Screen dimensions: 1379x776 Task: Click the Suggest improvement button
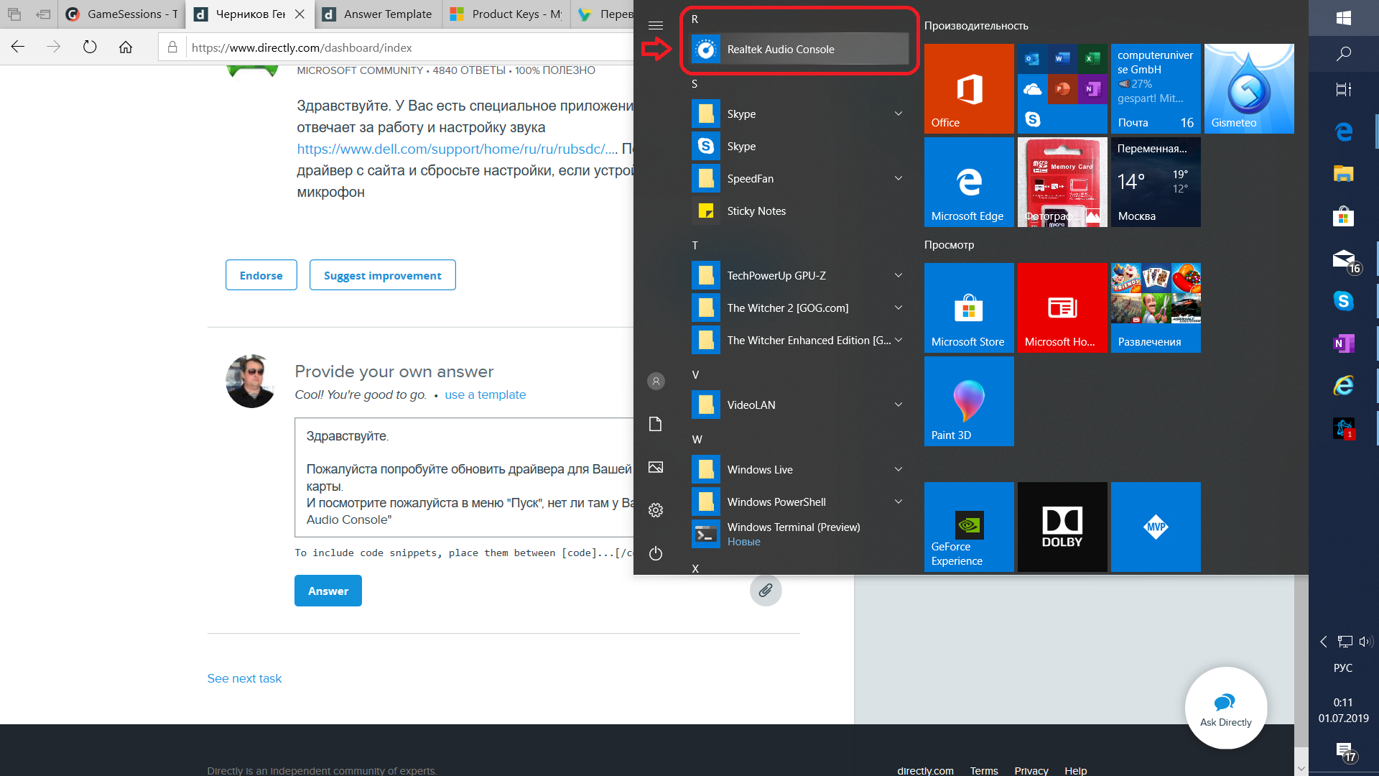coord(383,275)
